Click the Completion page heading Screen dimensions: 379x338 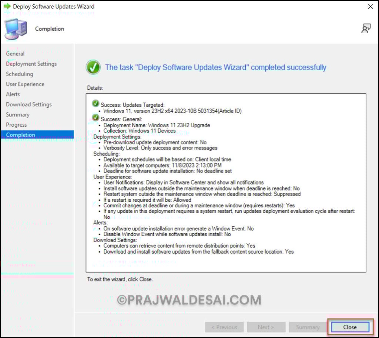point(50,29)
